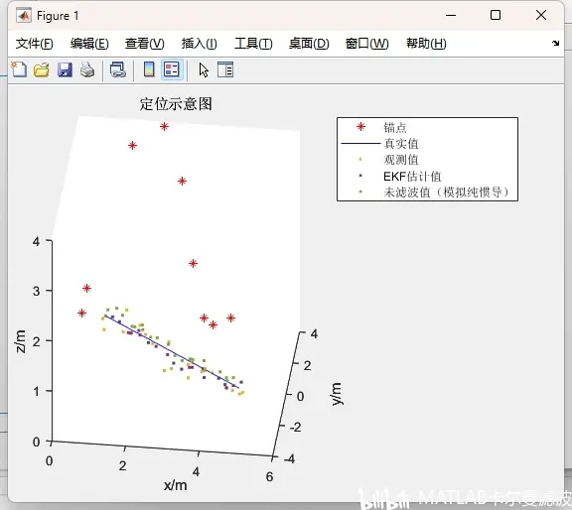Expand the 帮助(H) menu
572x510 pixels.
(x=426, y=44)
